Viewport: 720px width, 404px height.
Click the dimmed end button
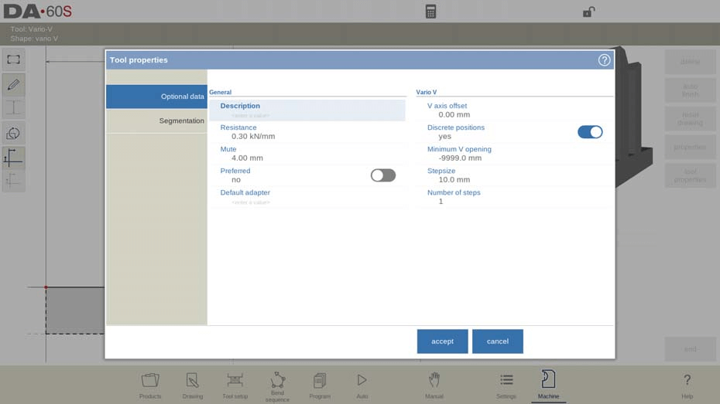coord(690,349)
